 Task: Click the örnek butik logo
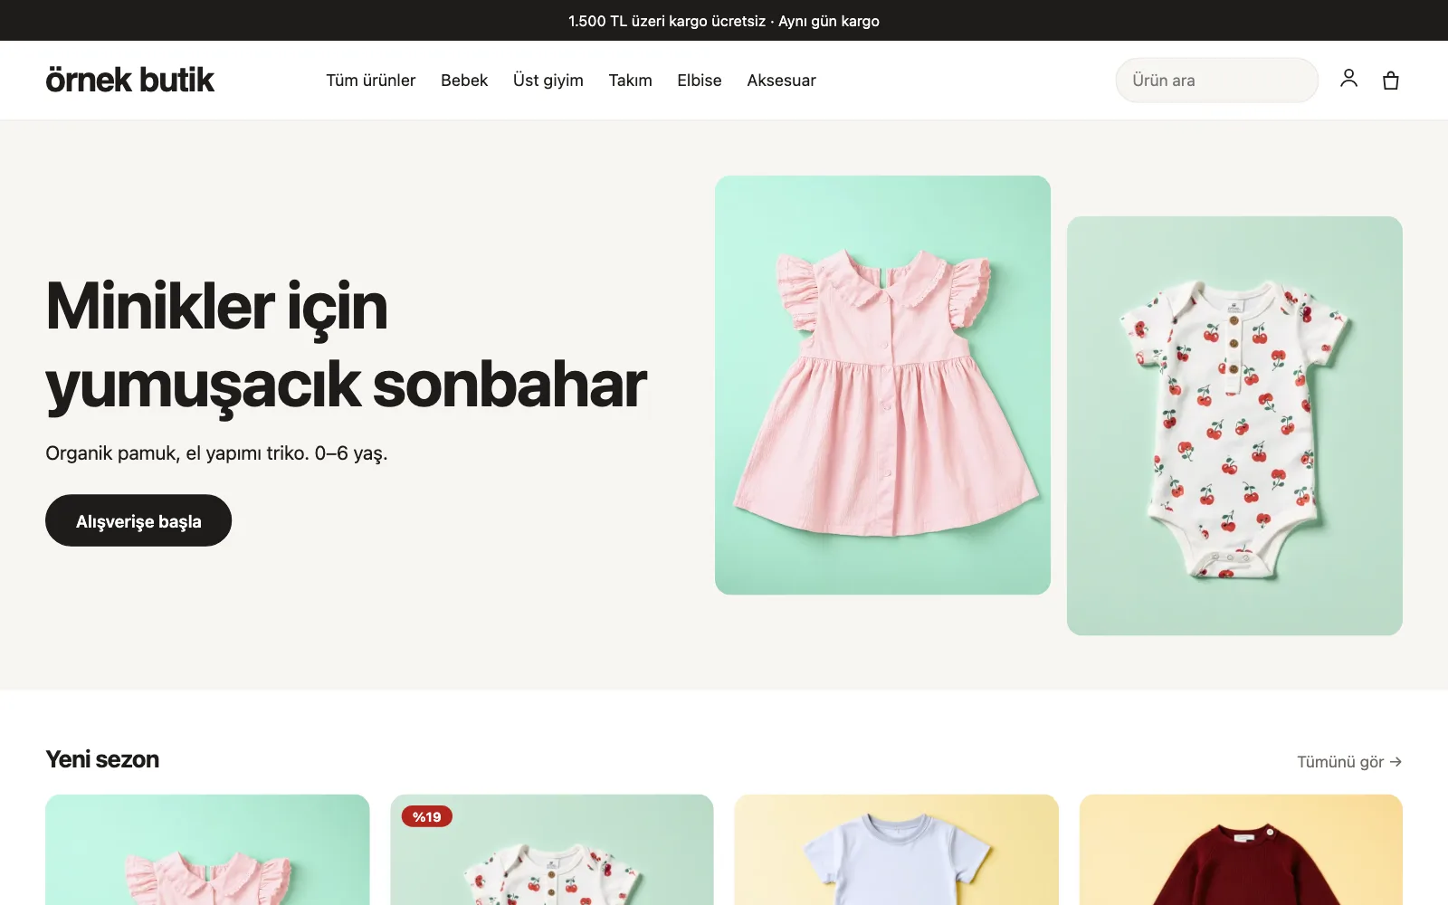[129, 80]
